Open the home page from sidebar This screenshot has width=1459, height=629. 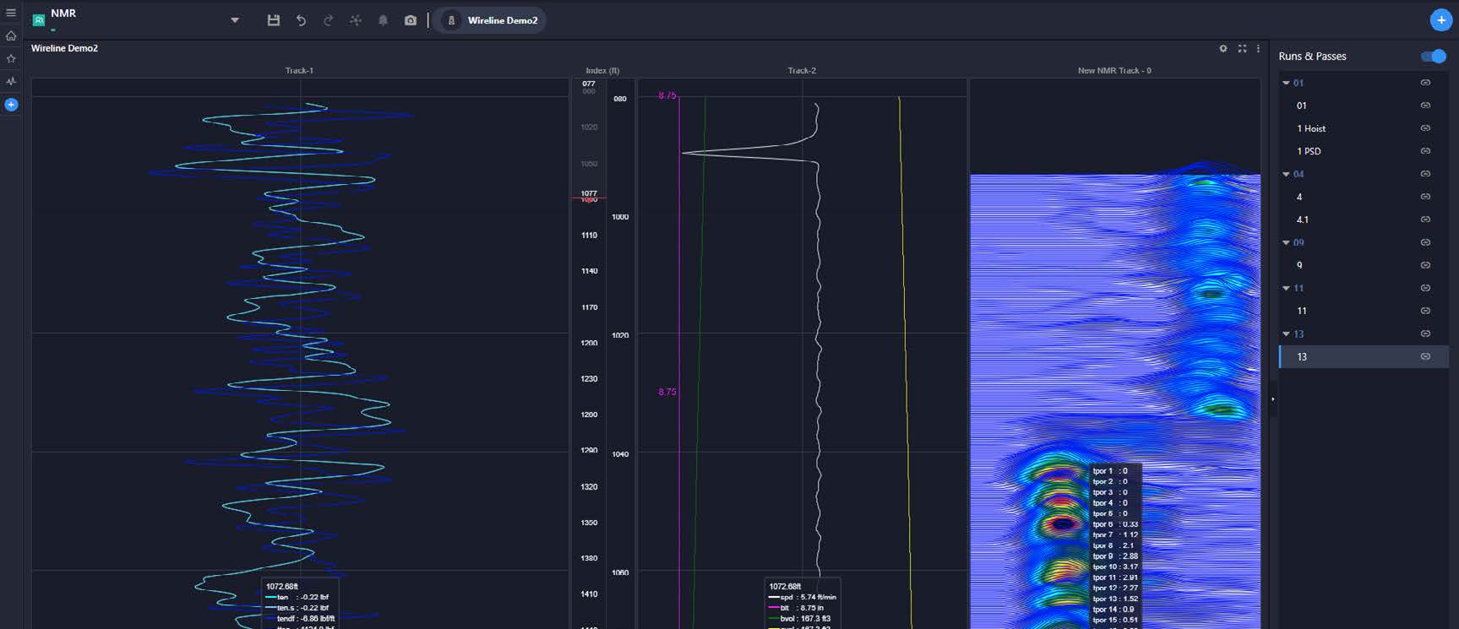[x=11, y=35]
